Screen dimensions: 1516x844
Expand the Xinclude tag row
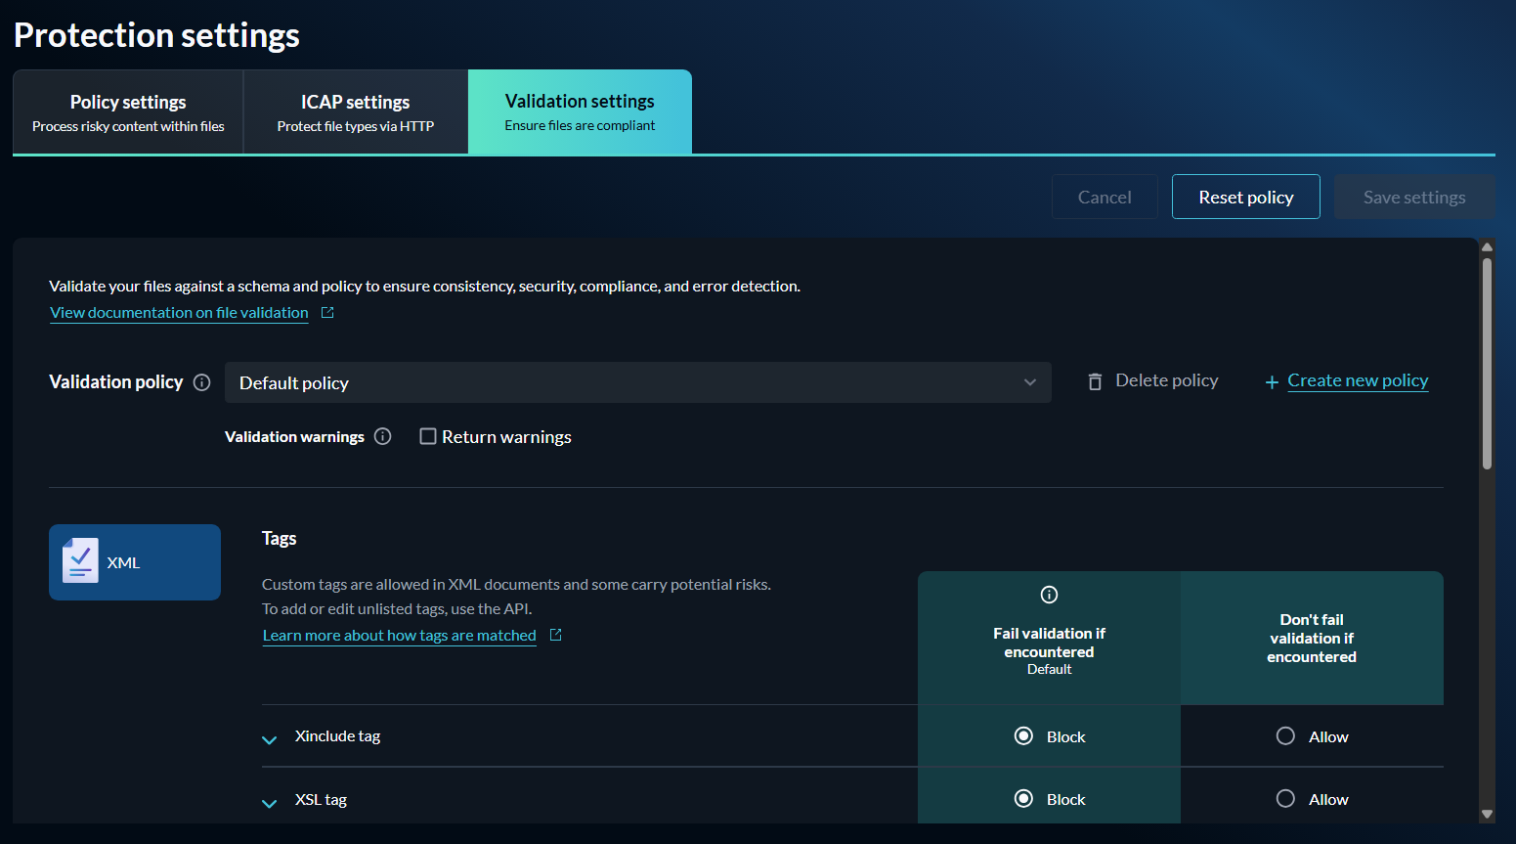point(269,738)
